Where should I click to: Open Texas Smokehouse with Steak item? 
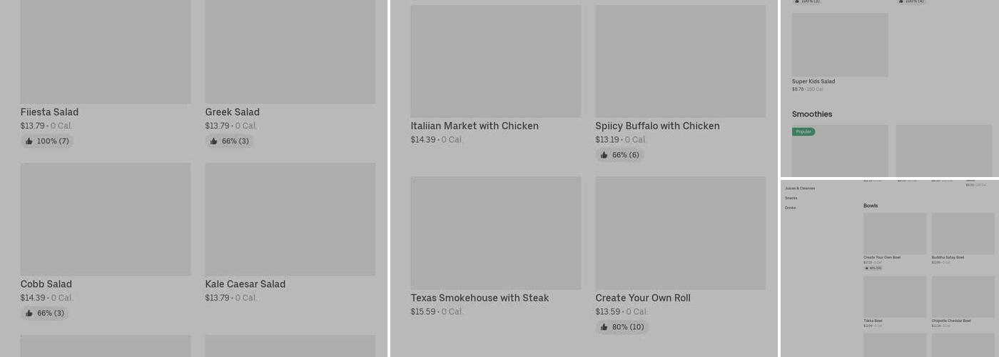point(480,298)
